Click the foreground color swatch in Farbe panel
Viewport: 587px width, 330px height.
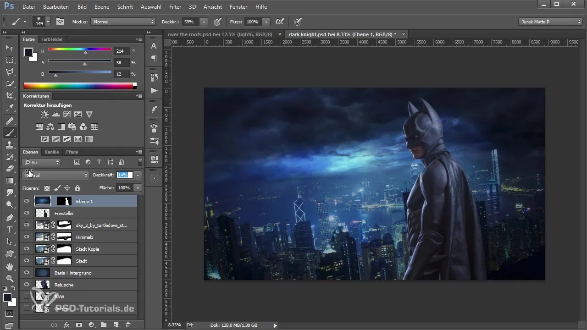[x=28, y=52]
